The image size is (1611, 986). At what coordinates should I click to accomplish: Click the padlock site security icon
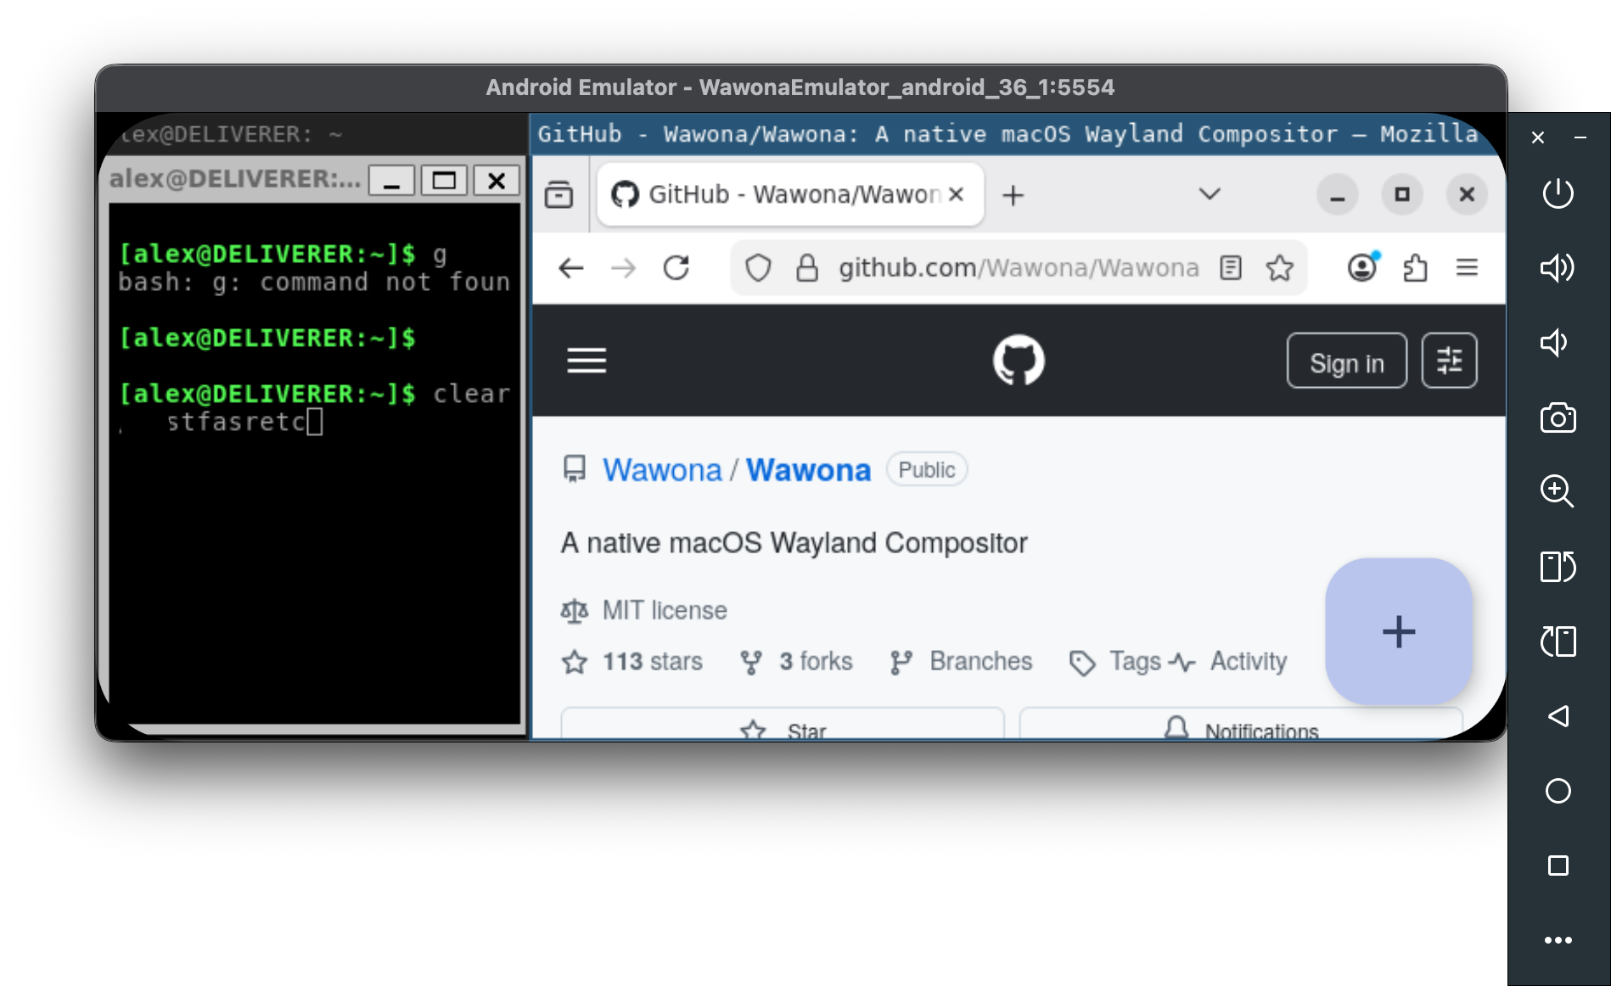click(806, 268)
